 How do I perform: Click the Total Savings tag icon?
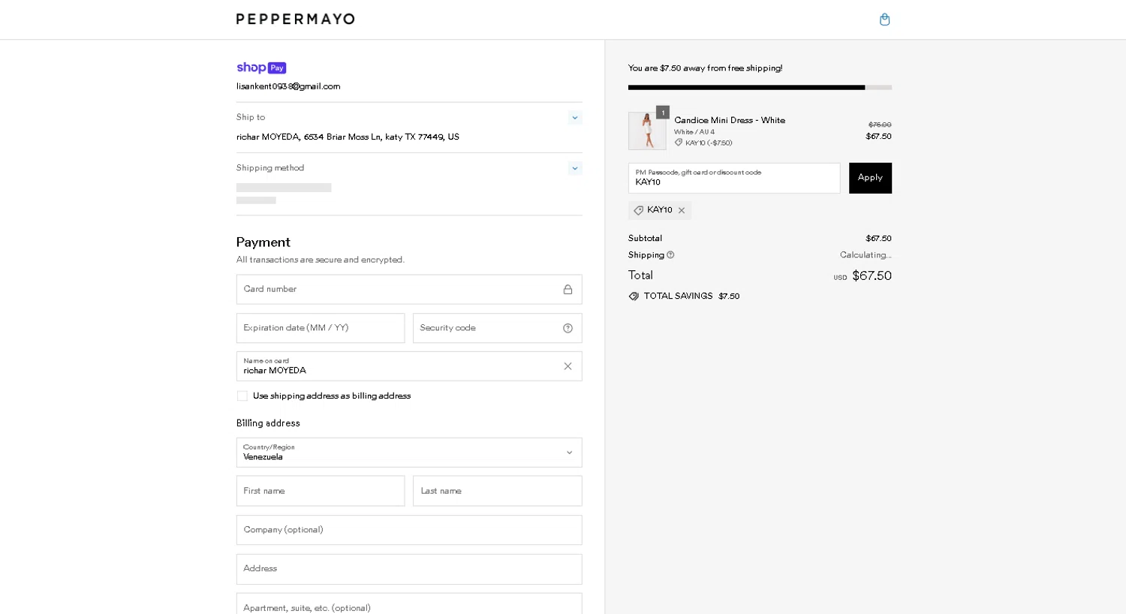(634, 296)
